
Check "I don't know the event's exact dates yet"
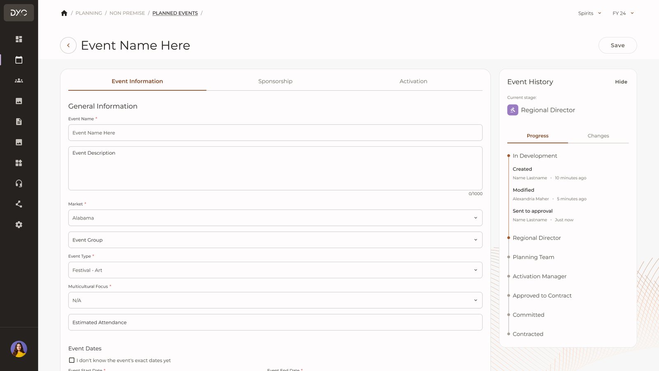tap(72, 360)
